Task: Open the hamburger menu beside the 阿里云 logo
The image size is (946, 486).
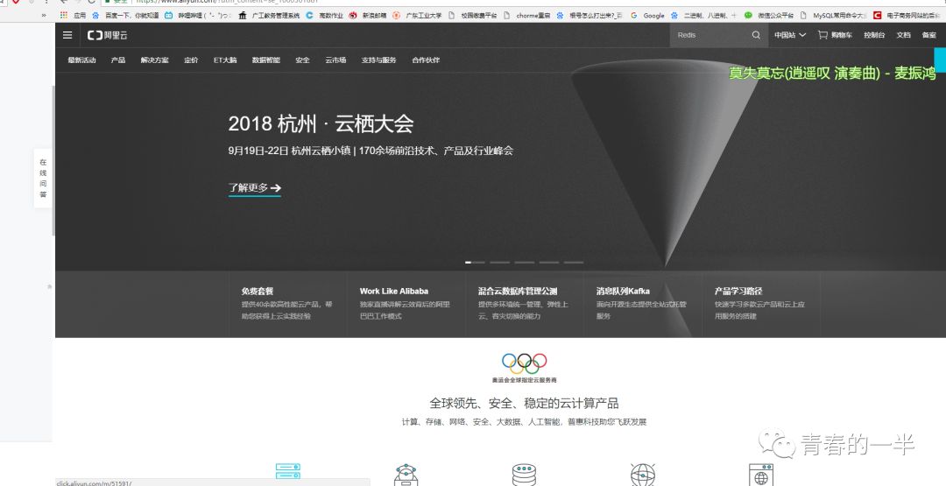Action: 67,35
